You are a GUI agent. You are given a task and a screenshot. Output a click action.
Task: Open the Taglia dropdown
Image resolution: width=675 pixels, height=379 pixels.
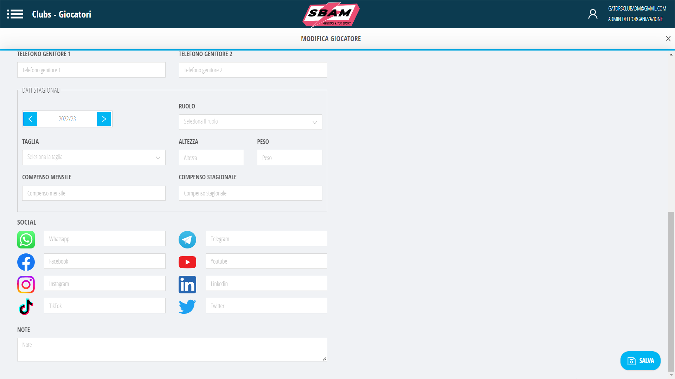click(94, 158)
